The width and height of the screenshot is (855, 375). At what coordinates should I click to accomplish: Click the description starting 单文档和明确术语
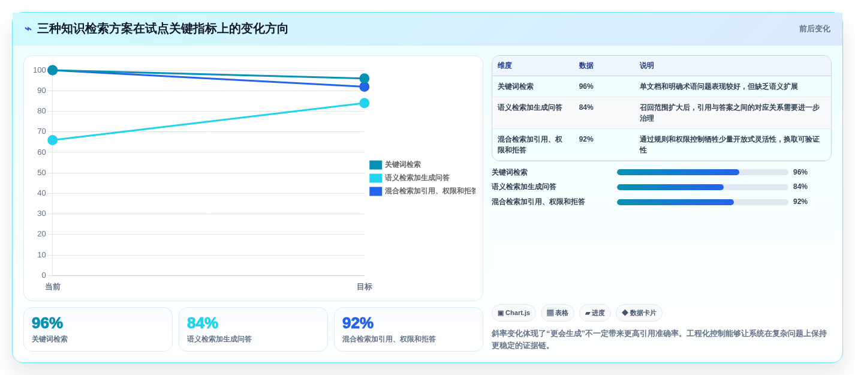click(x=718, y=86)
